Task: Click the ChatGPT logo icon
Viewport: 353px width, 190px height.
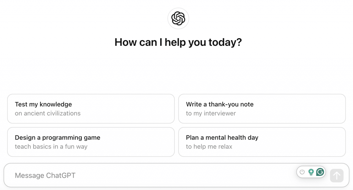Action: 178,19
